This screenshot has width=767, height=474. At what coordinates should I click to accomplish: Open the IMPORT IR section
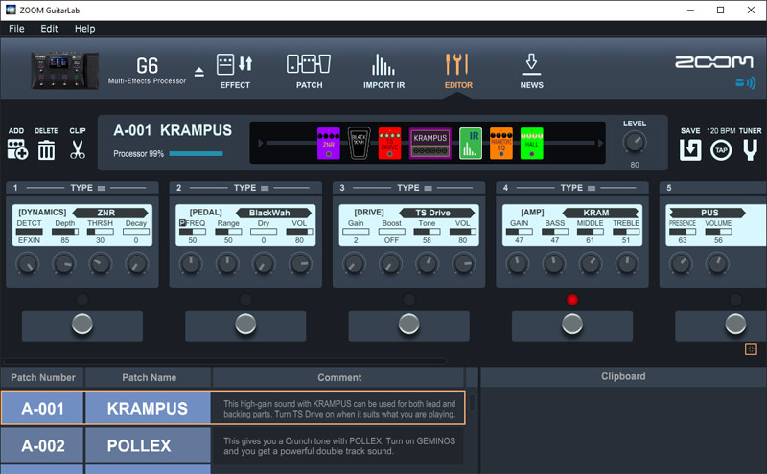384,72
